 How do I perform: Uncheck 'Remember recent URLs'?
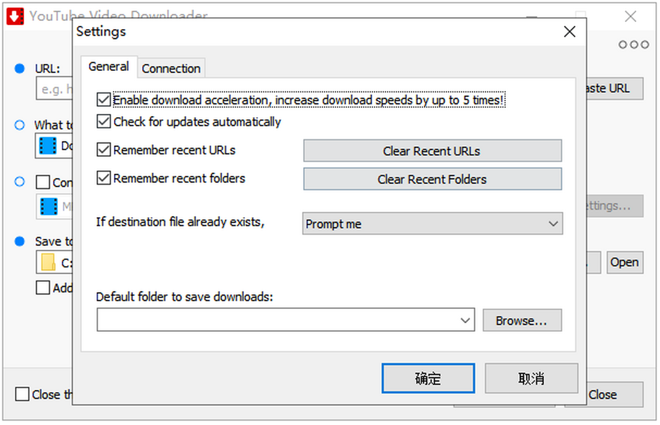click(105, 150)
